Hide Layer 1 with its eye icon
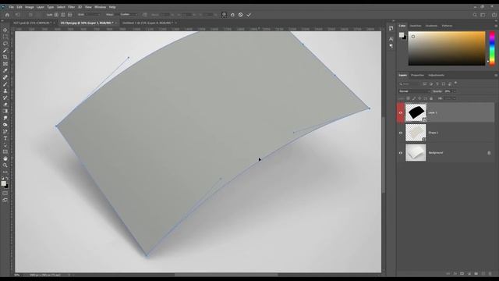 click(x=401, y=112)
